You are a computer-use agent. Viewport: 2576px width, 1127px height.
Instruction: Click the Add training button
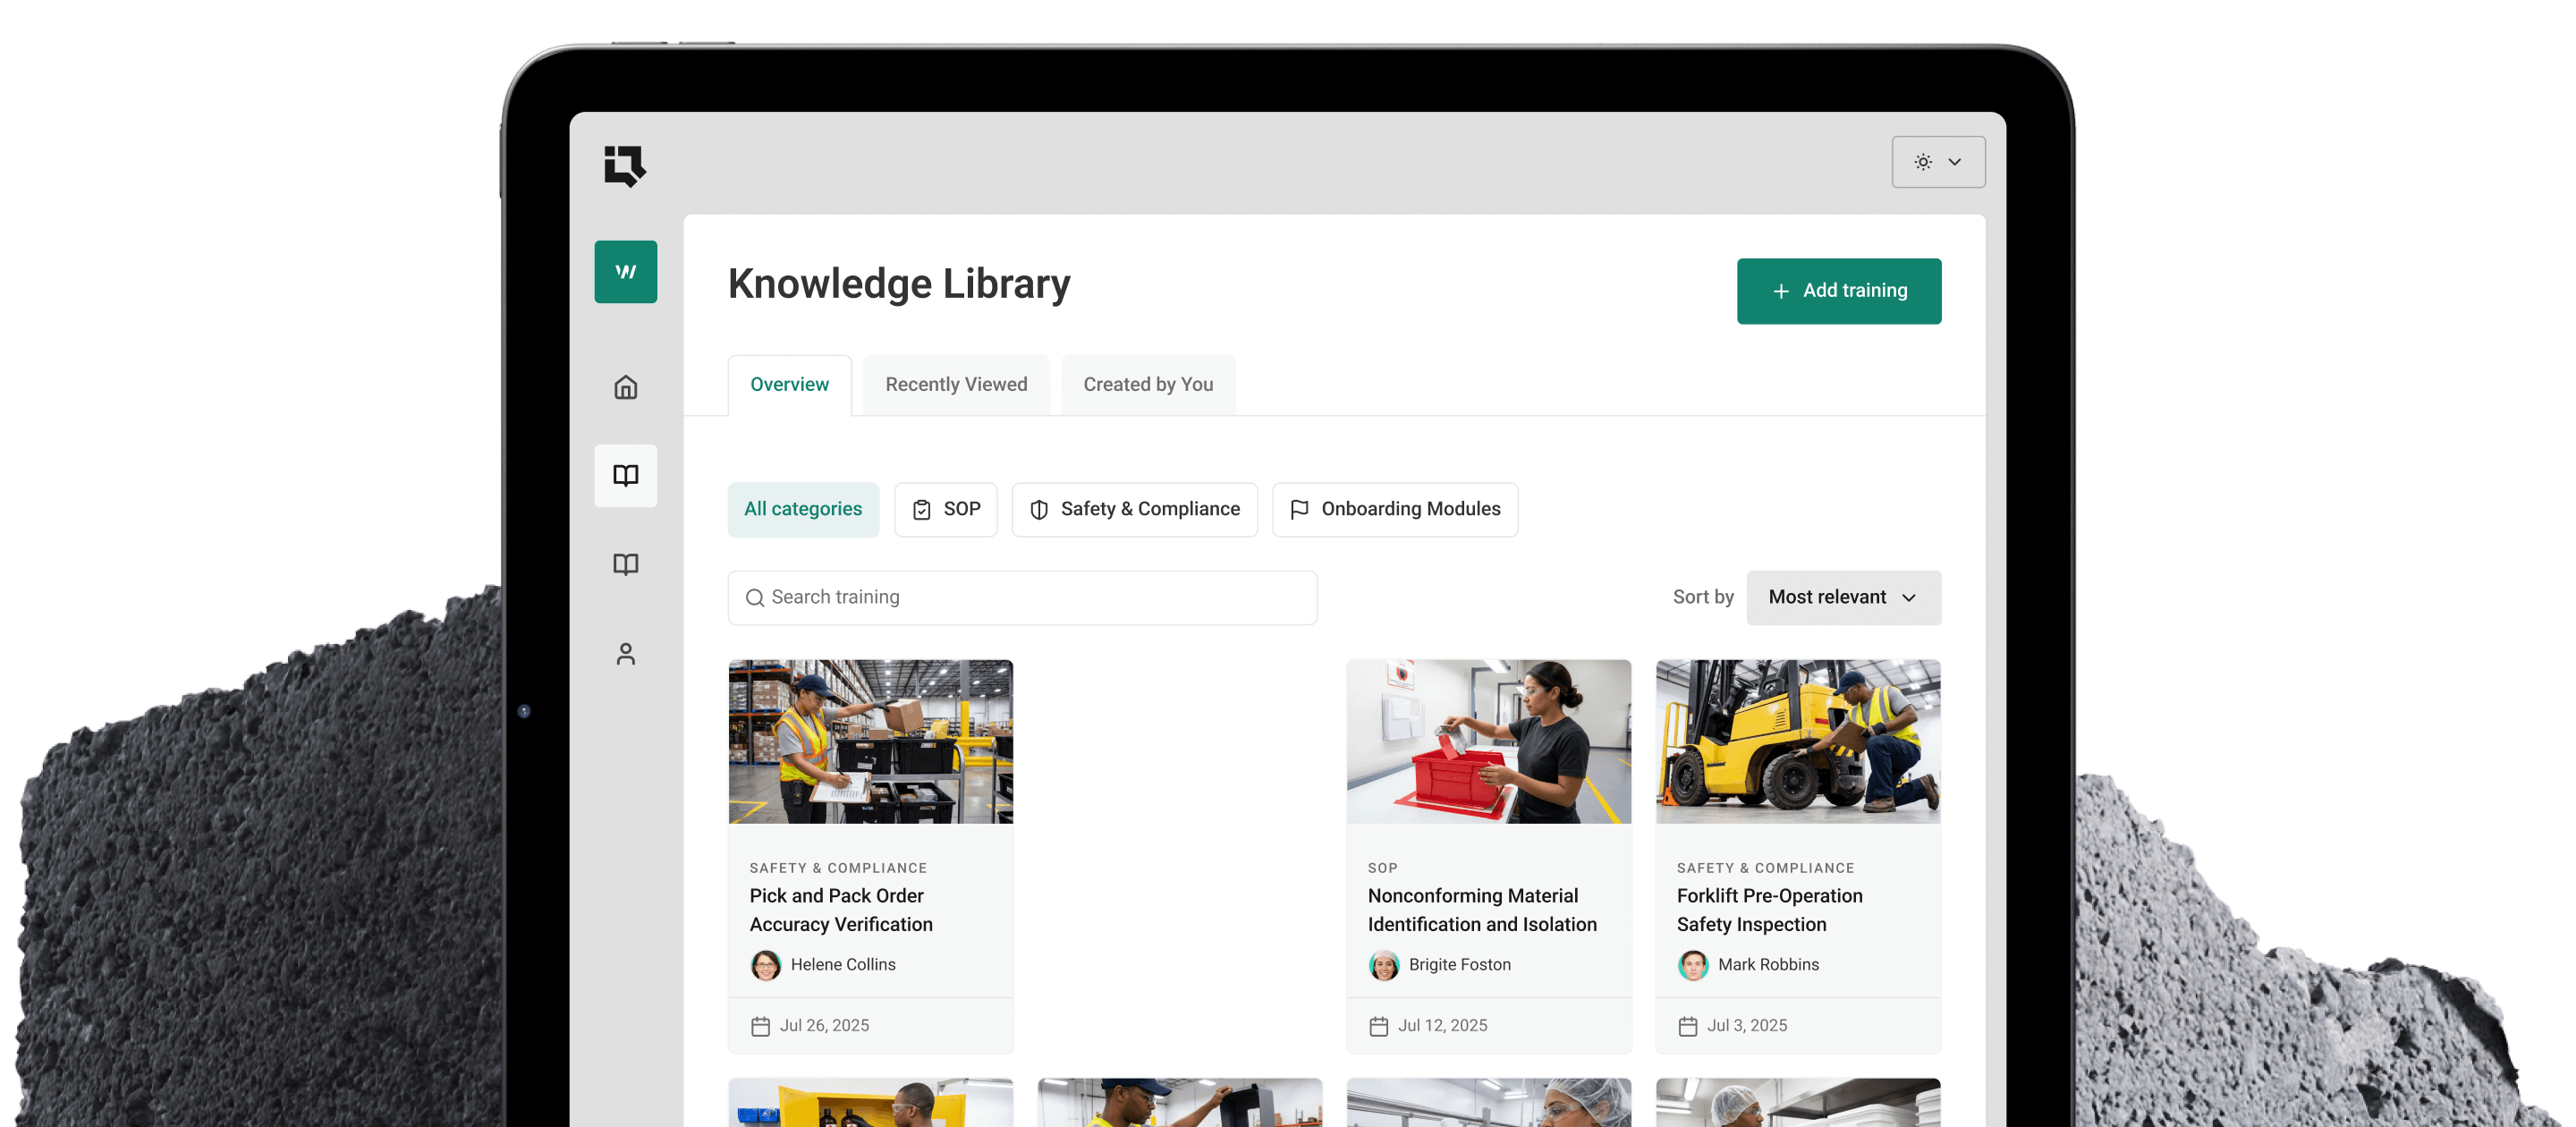point(1839,291)
